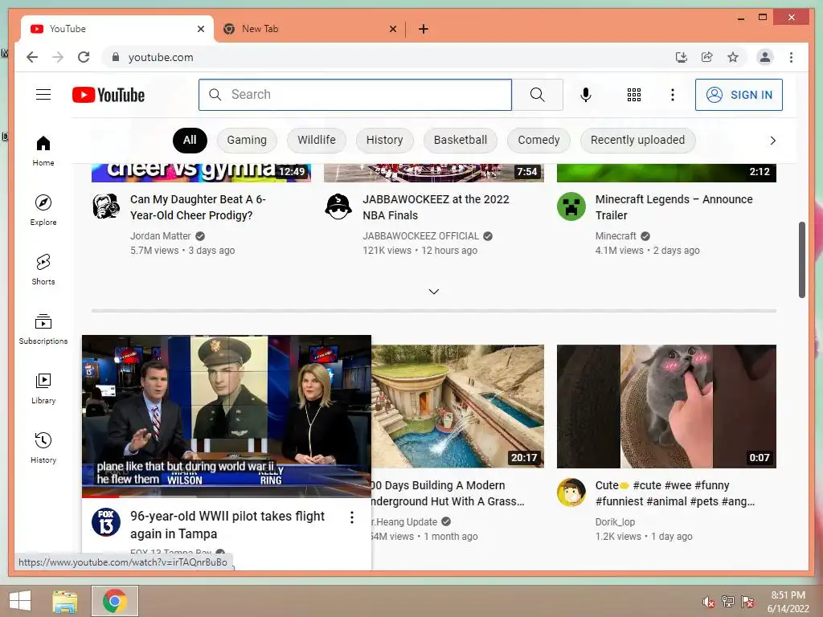
Task: Open JABBAWOCKEEZ at the 2022 NBA Finals
Action: click(436, 207)
